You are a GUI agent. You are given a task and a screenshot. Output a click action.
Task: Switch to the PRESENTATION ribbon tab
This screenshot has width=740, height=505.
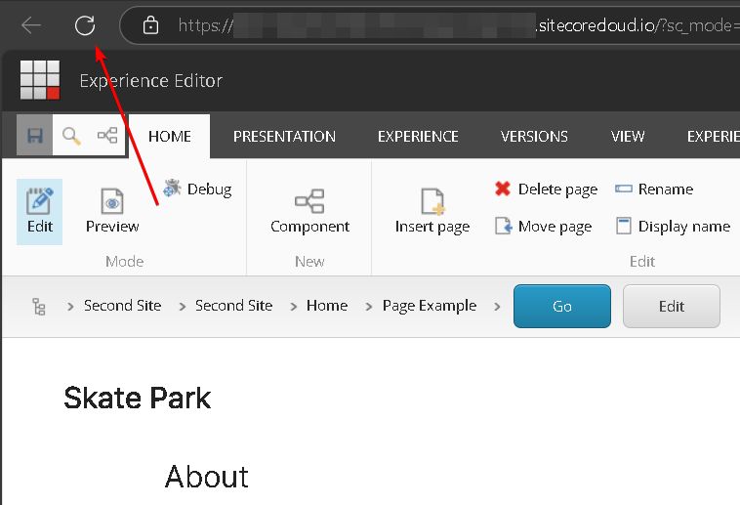coord(284,136)
